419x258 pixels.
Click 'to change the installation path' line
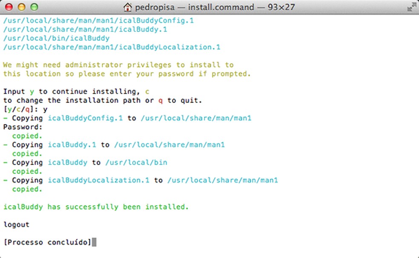pos(103,100)
